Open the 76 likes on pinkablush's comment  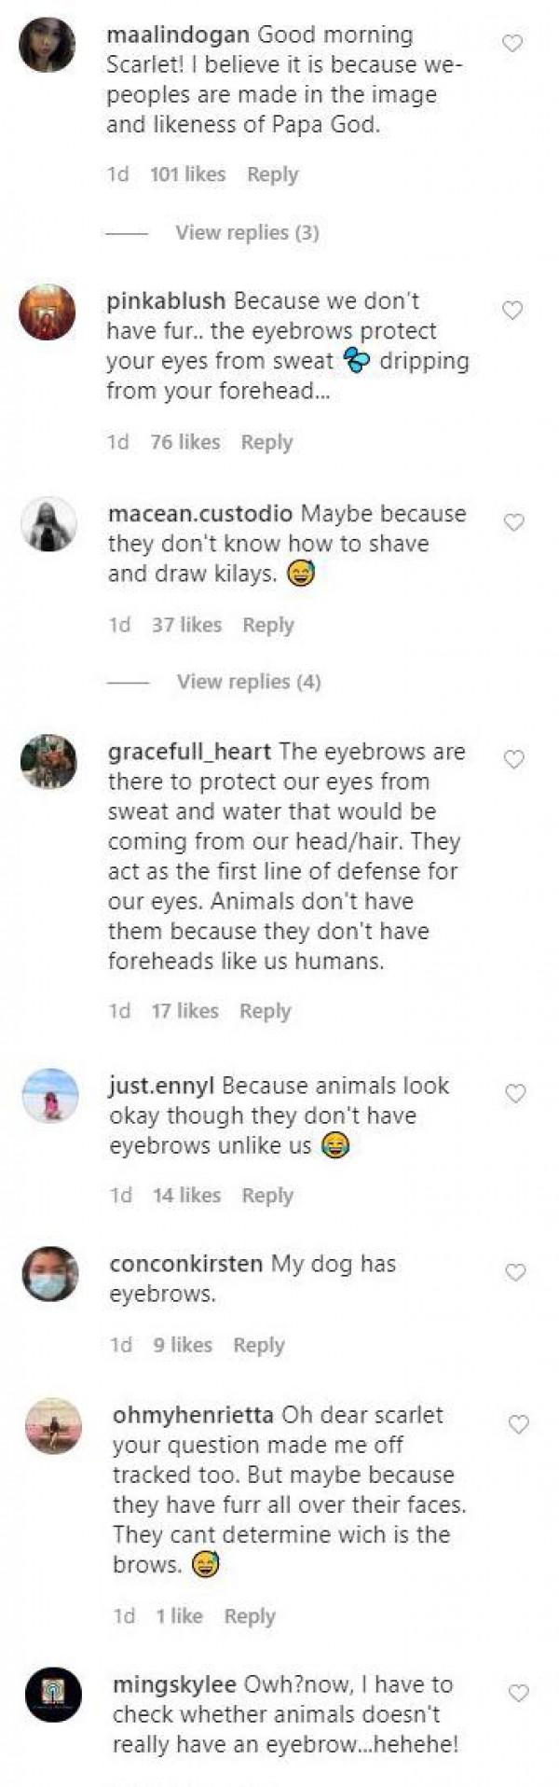click(184, 442)
